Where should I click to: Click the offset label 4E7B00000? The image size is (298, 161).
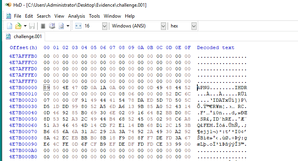point(23,88)
